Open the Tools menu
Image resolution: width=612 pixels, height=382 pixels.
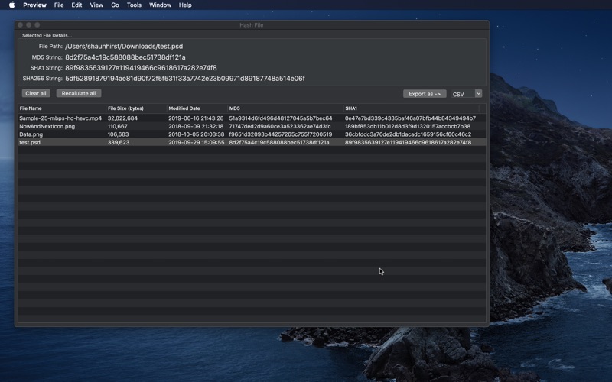click(134, 5)
